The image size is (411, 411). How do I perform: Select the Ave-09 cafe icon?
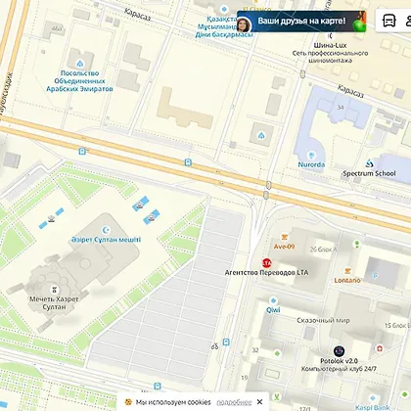285,237
